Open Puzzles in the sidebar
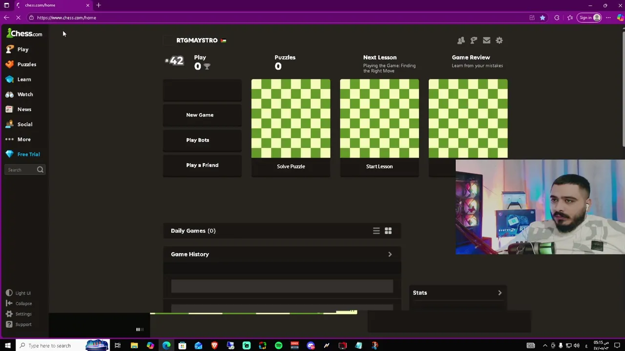The width and height of the screenshot is (625, 351). [21, 64]
